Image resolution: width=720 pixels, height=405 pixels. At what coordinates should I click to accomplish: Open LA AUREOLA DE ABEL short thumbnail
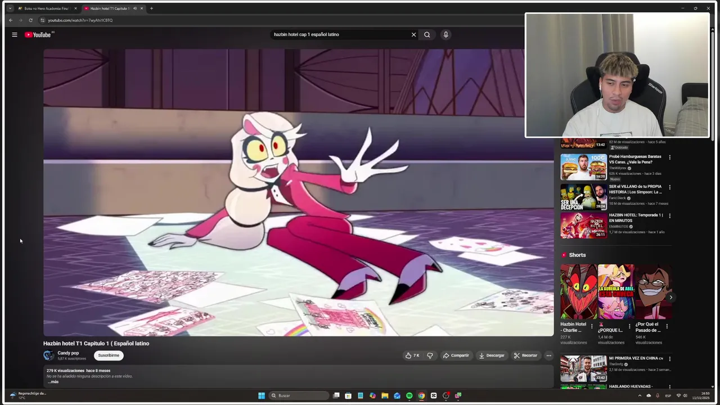coord(616,291)
